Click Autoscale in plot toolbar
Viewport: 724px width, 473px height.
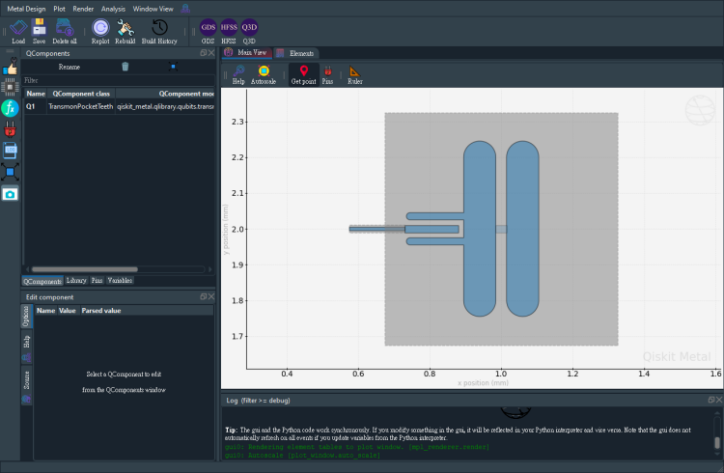(x=264, y=75)
